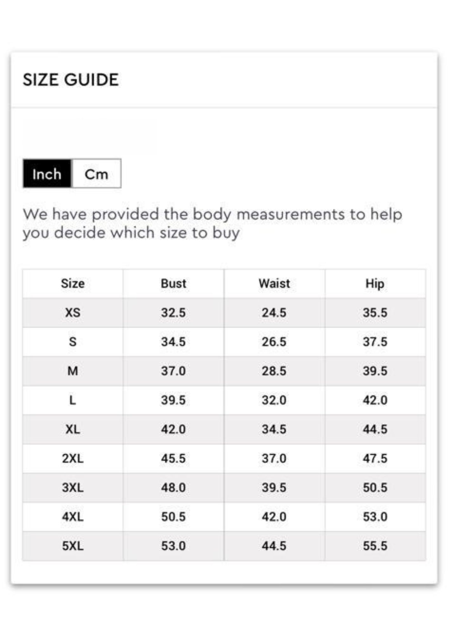Click the body measurements description text

coord(212,224)
